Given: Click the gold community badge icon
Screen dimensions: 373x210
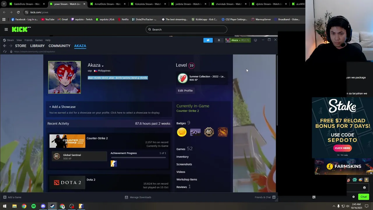Looking at the screenshot, I should coord(182,132).
